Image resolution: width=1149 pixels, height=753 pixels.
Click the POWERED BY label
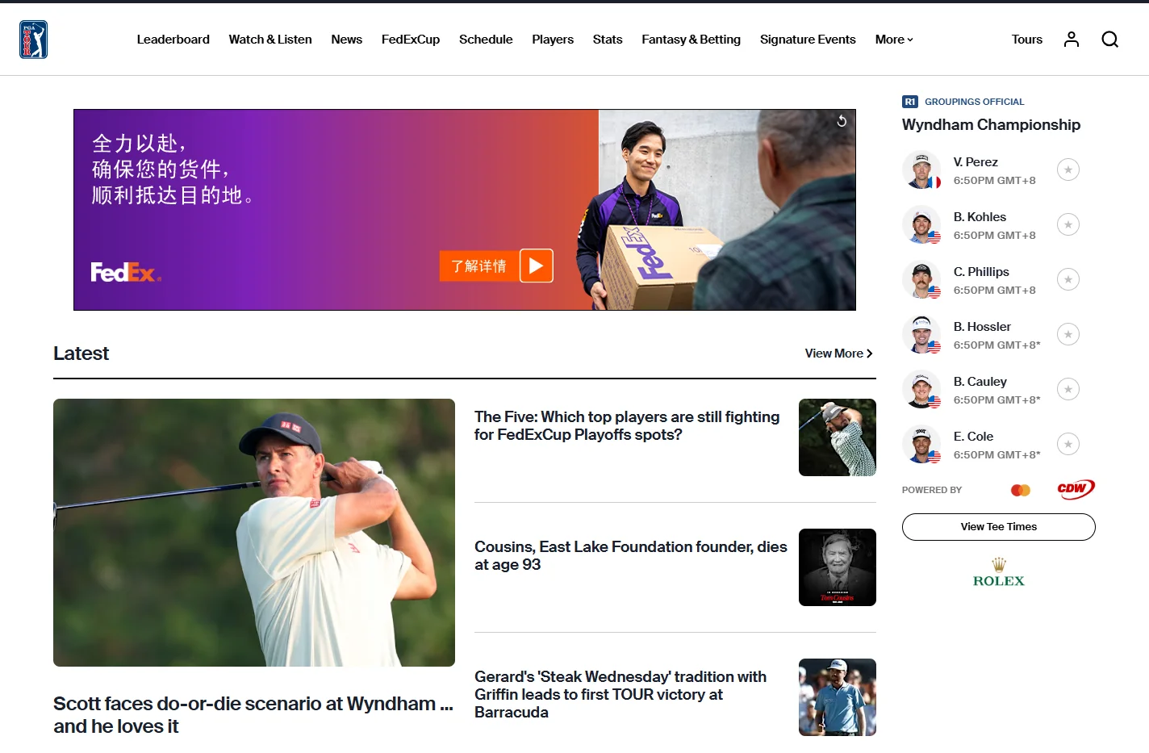(932, 490)
